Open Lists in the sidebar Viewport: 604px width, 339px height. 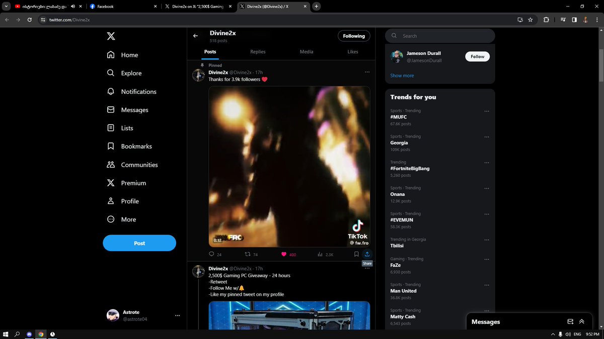click(120, 128)
